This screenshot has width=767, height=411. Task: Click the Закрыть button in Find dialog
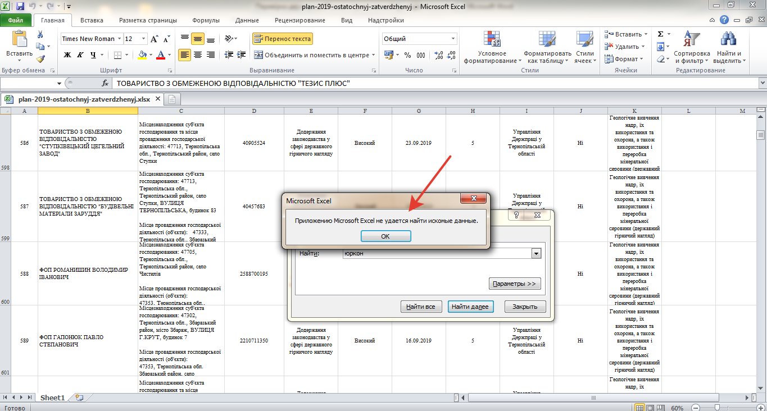525,307
